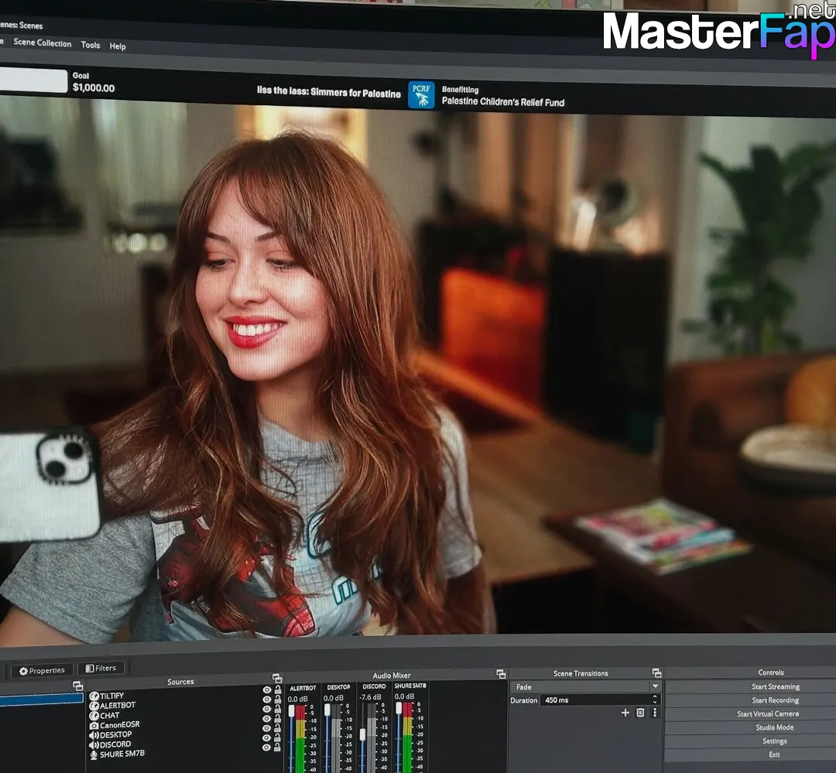Screen dimensions: 836x773
Task: Remove the transition with the trash icon
Action: click(x=640, y=713)
